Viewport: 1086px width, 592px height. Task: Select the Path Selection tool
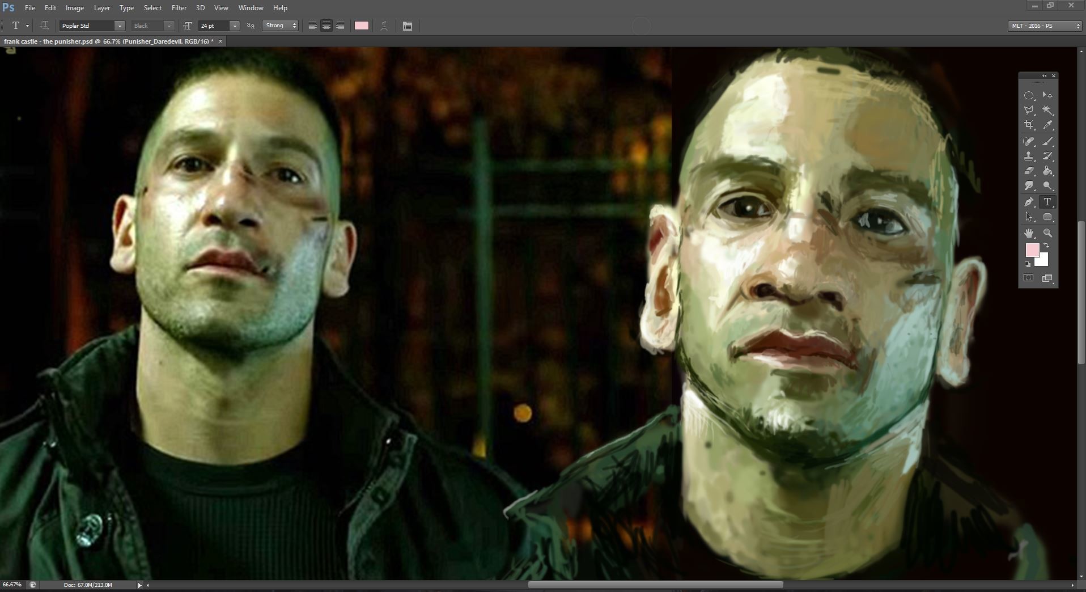click(x=1029, y=217)
